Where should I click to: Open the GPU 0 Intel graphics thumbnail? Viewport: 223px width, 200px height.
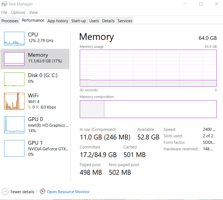click(14, 125)
